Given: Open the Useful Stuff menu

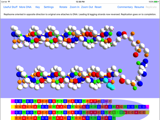Looking at the screenshot, I should point(10,7).
